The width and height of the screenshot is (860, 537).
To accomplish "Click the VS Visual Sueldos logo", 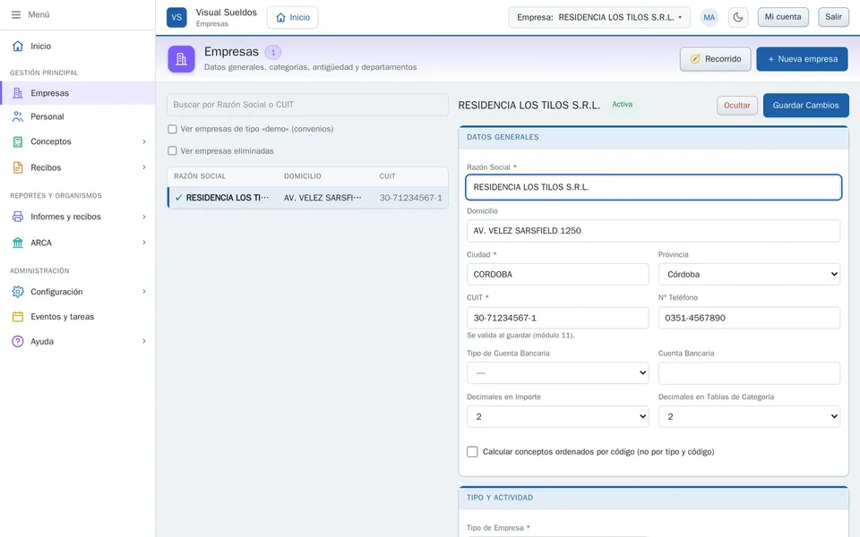I will point(176,18).
